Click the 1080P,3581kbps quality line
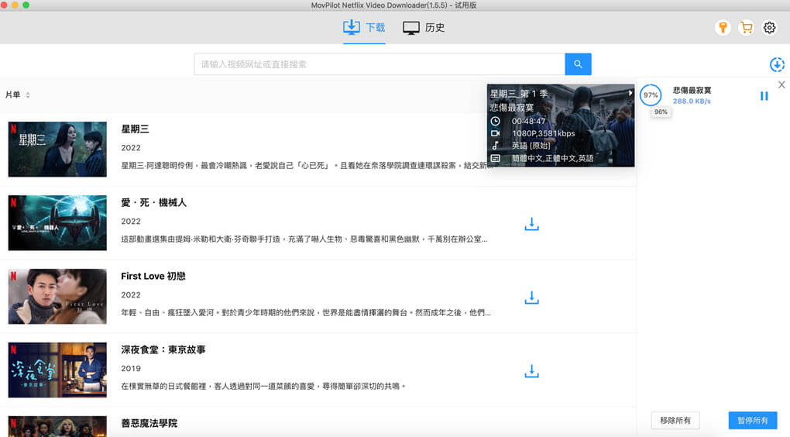 click(543, 133)
